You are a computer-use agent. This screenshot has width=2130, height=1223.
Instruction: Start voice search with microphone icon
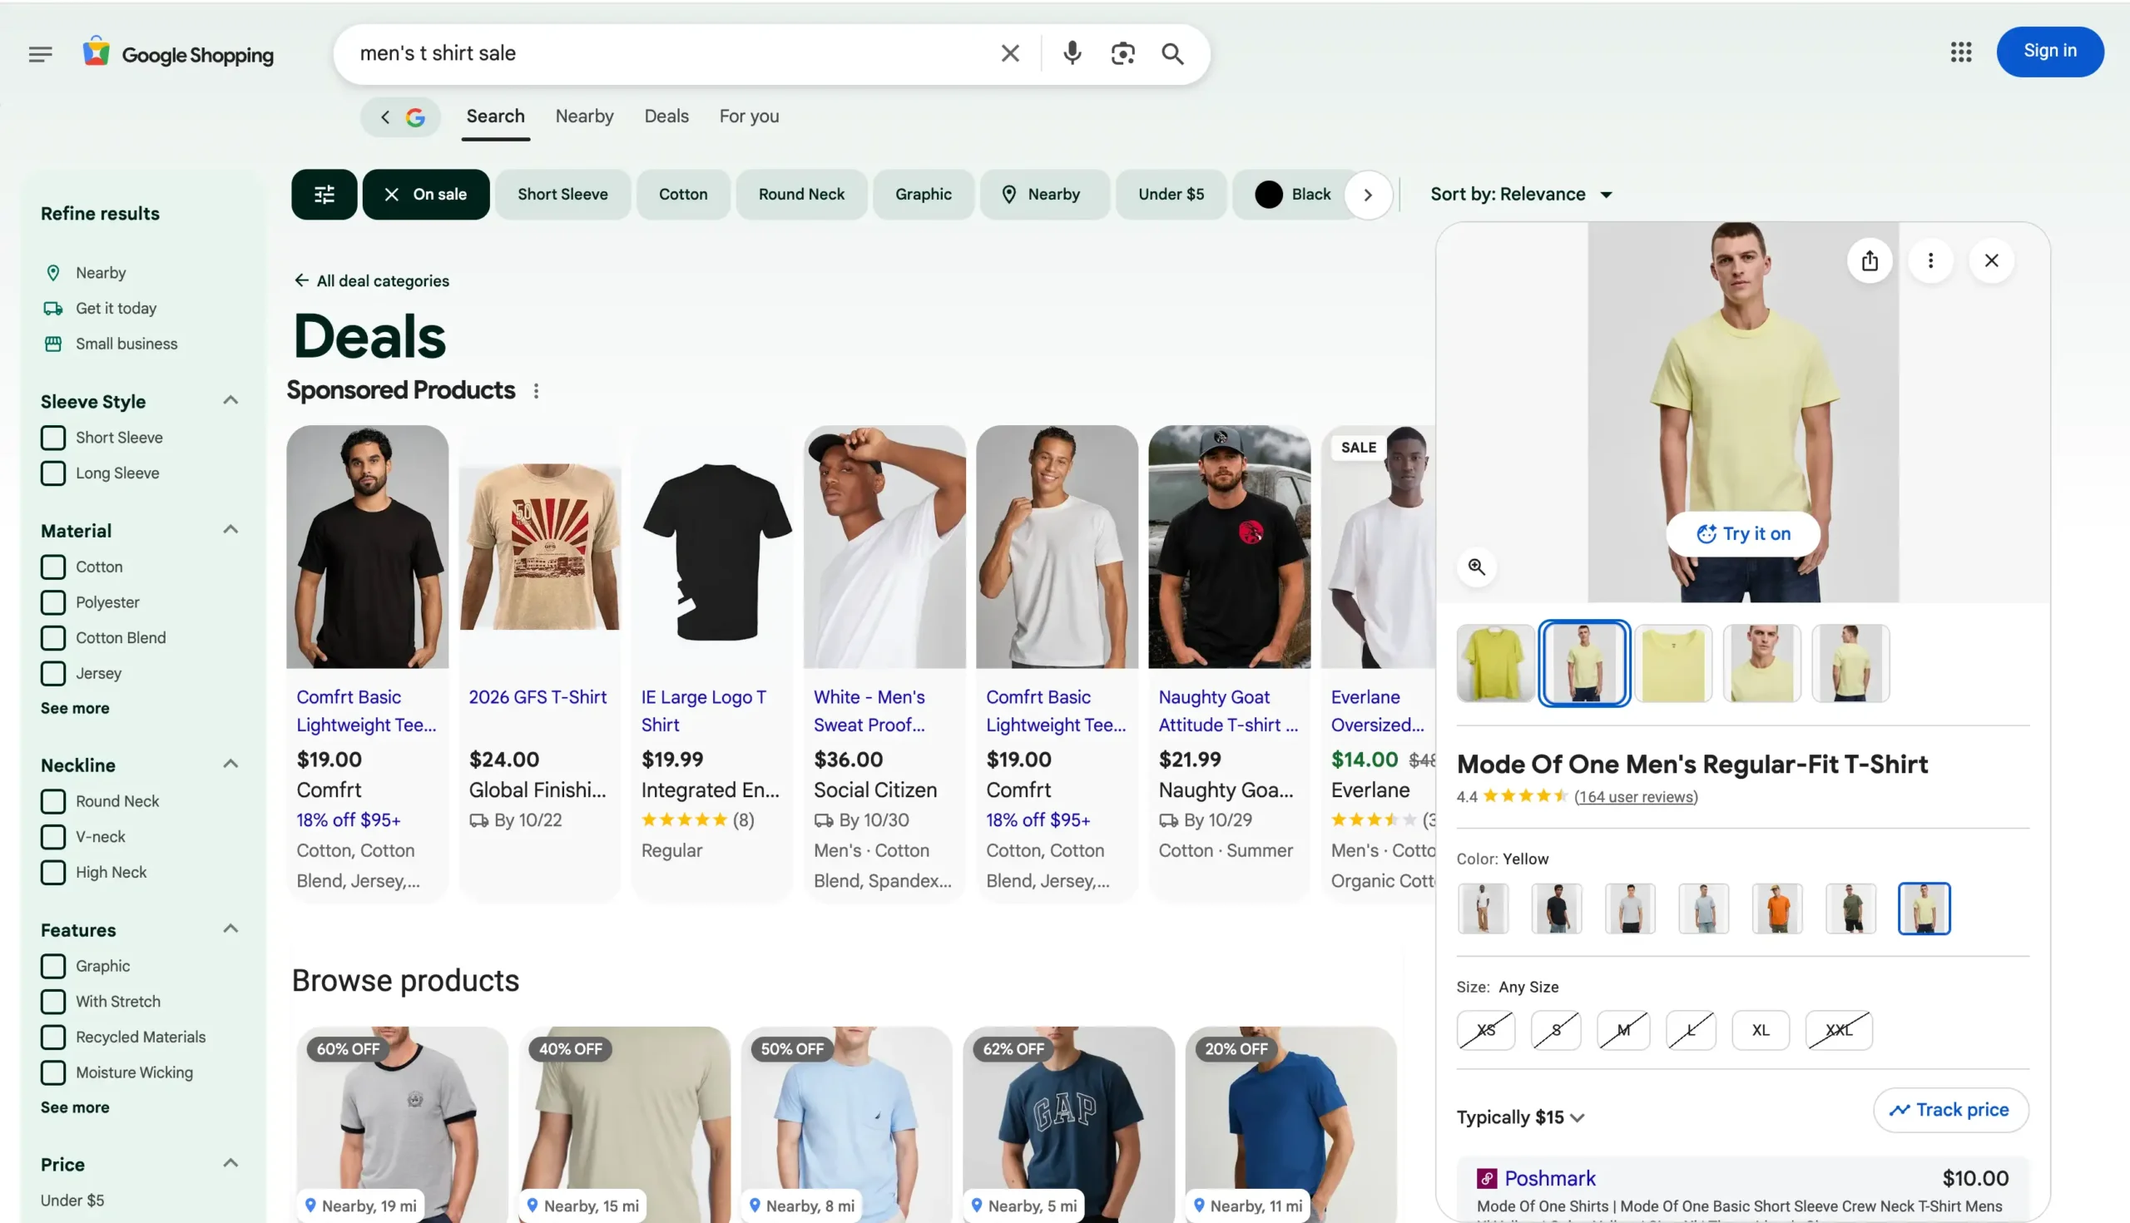point(1072,53)
